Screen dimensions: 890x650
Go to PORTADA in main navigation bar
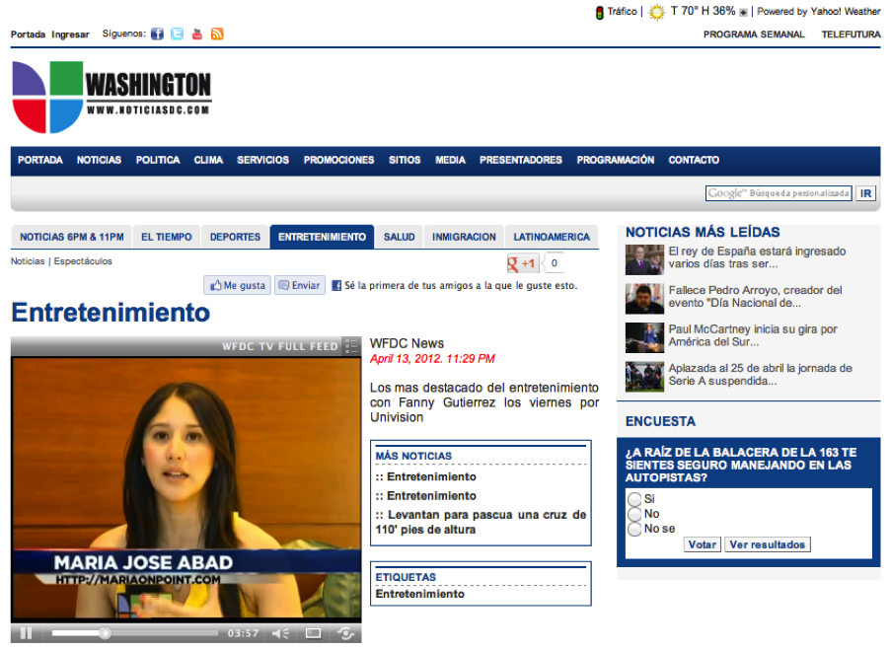40,160
